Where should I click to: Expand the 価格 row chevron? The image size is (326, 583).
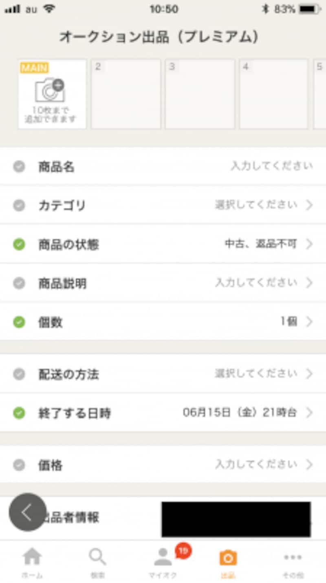(x=309, y=464)
